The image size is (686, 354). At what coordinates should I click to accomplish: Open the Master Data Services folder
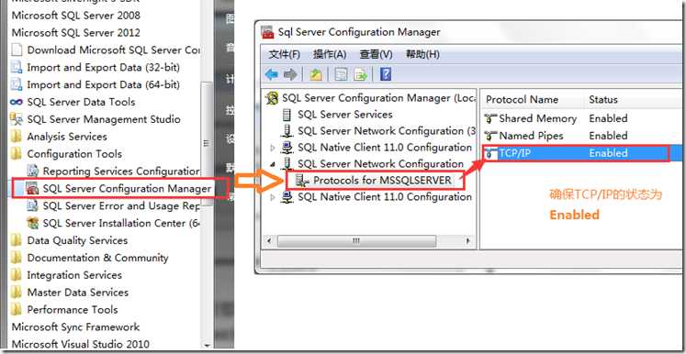tap(77, 293)
